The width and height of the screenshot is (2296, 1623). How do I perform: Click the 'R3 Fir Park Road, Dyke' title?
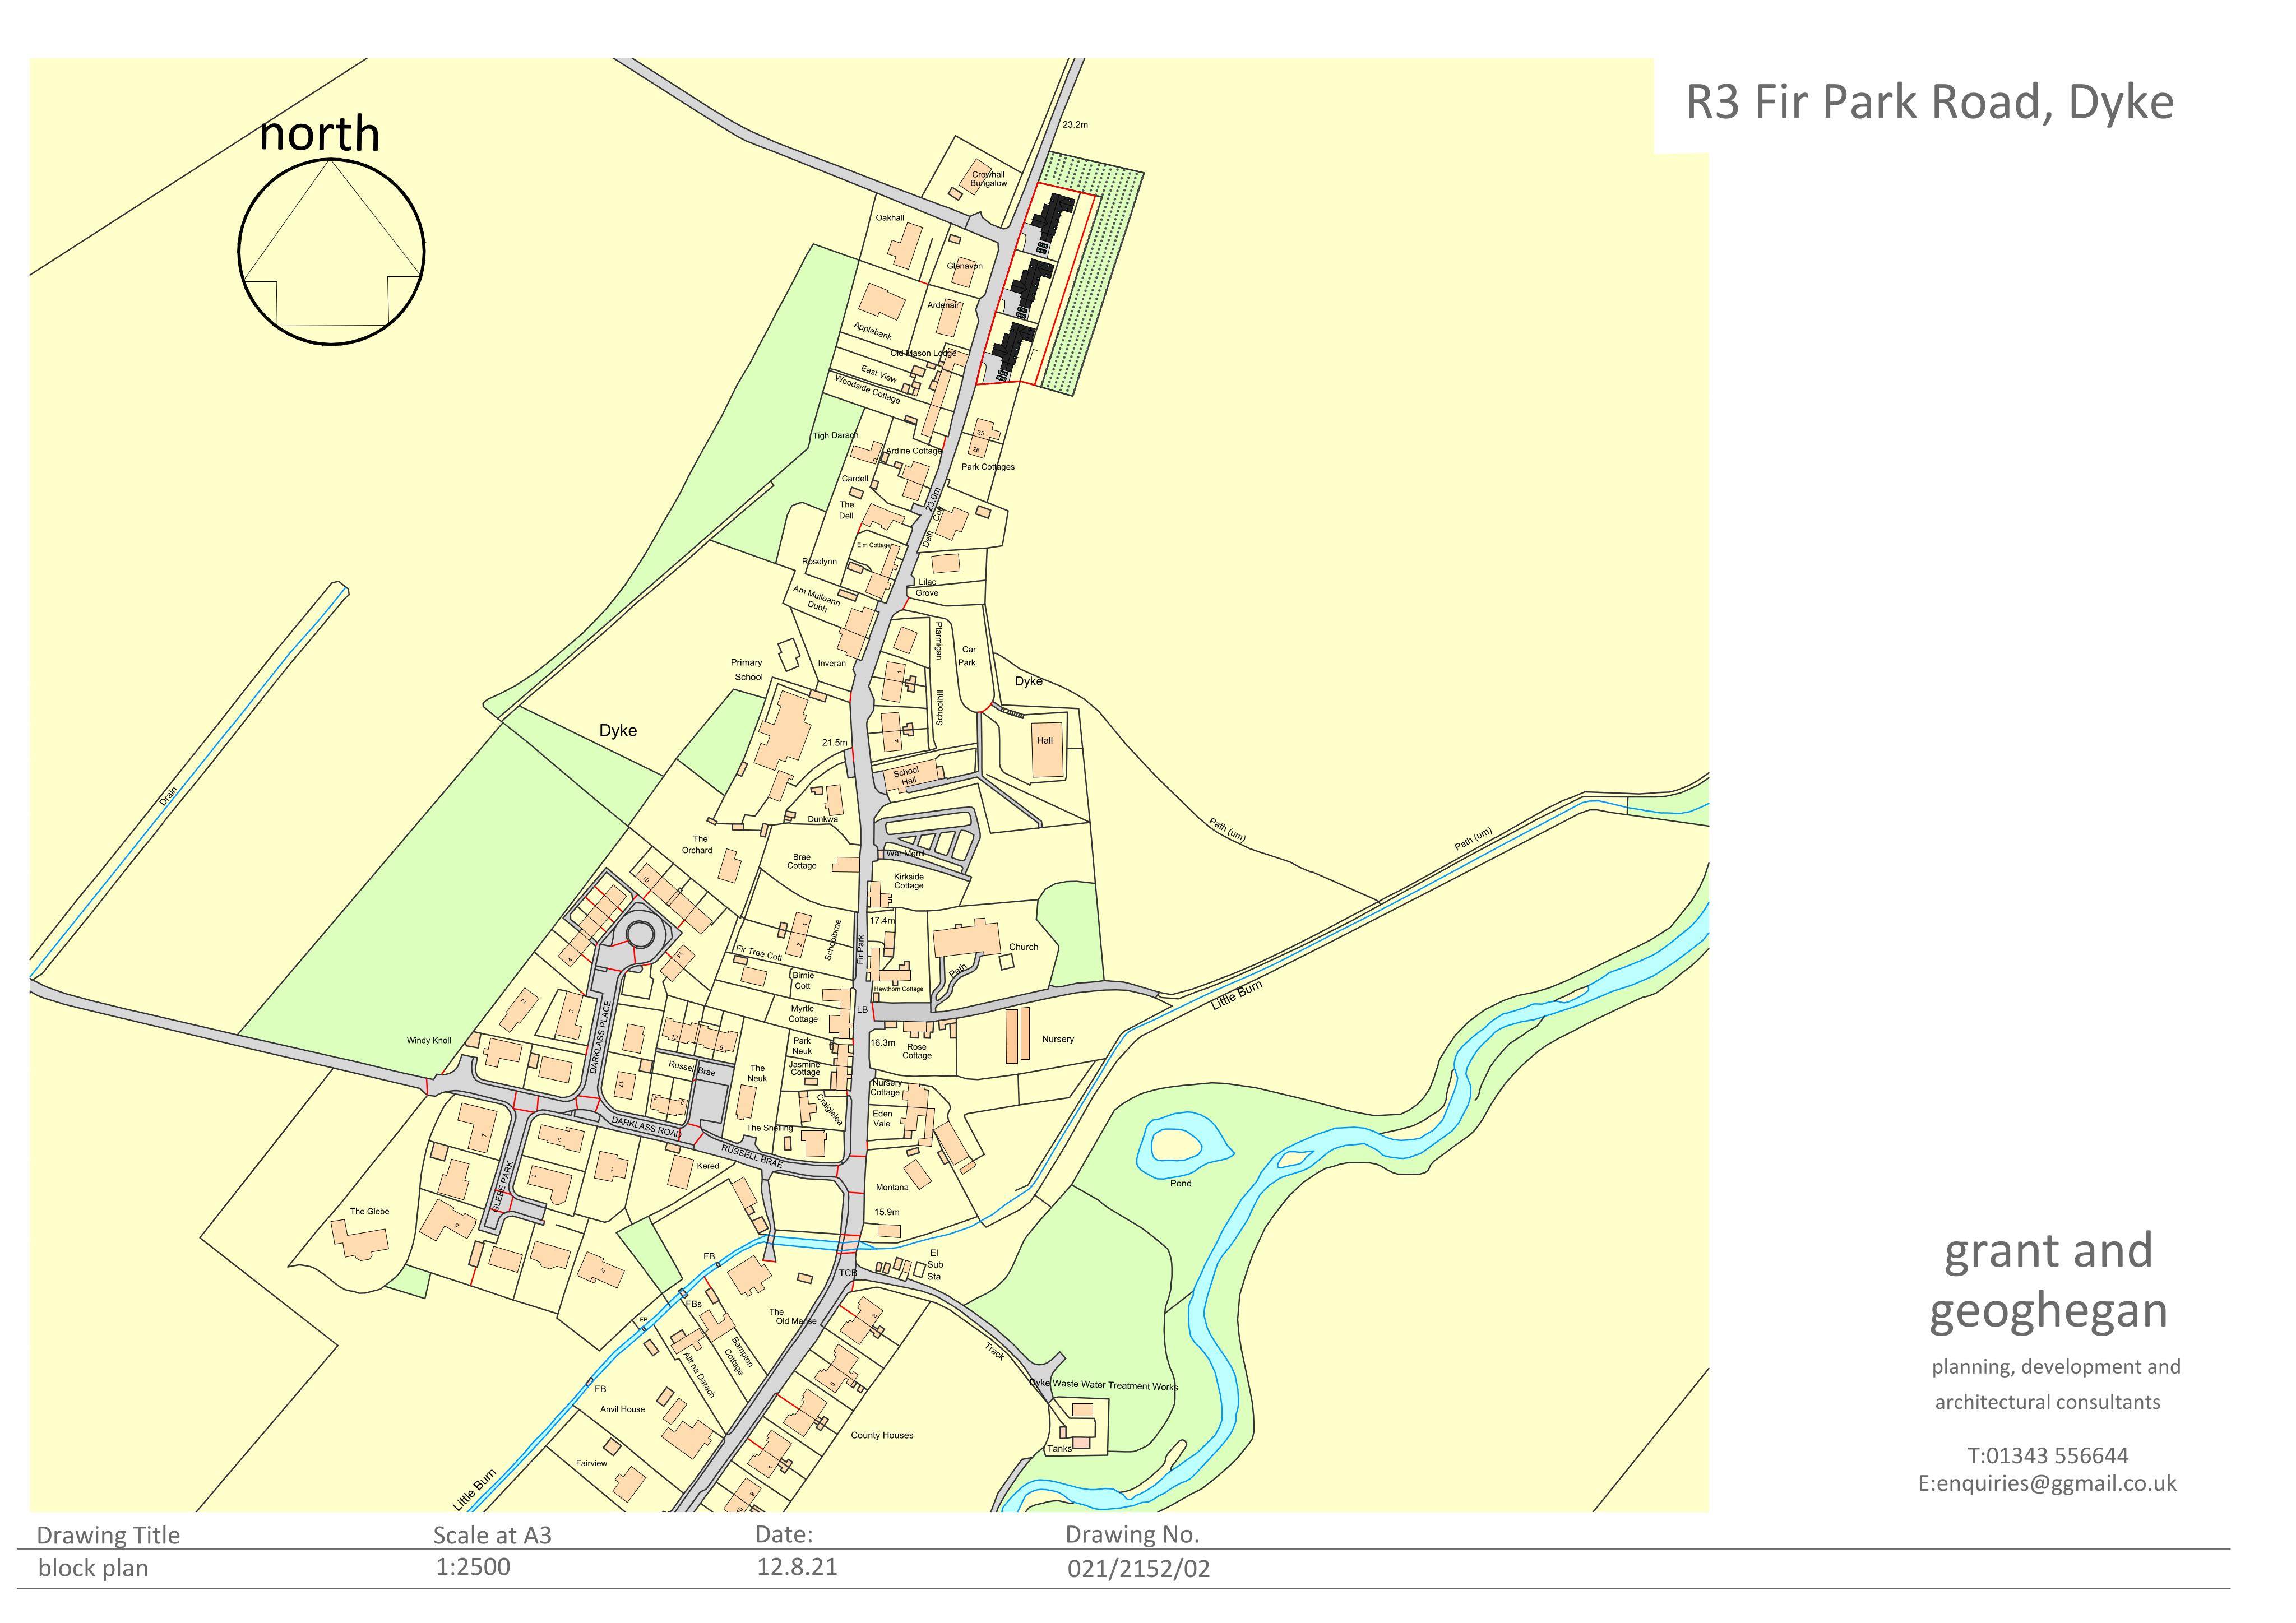tap(1930, 102)
